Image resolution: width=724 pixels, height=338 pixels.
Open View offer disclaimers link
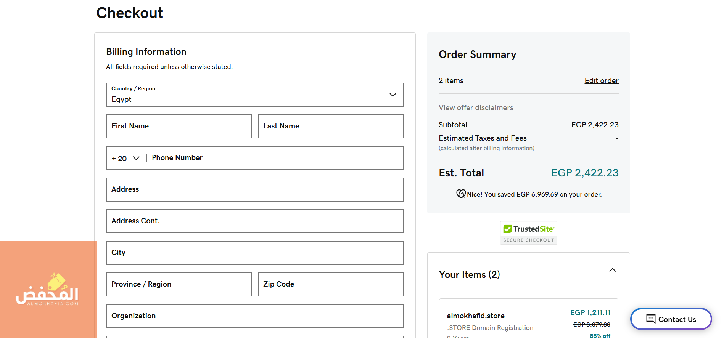pos(476,107)
